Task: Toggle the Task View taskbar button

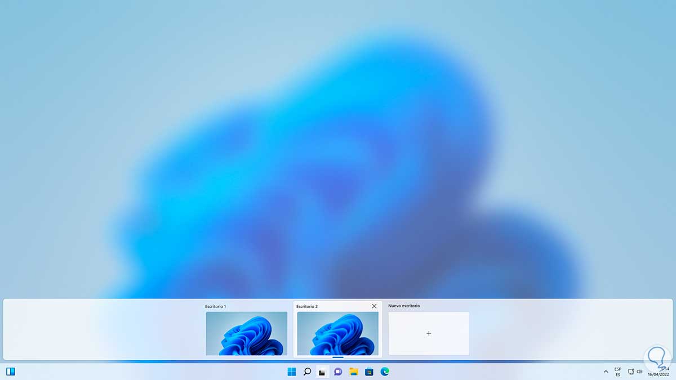Action: click(x=322, y=372)
